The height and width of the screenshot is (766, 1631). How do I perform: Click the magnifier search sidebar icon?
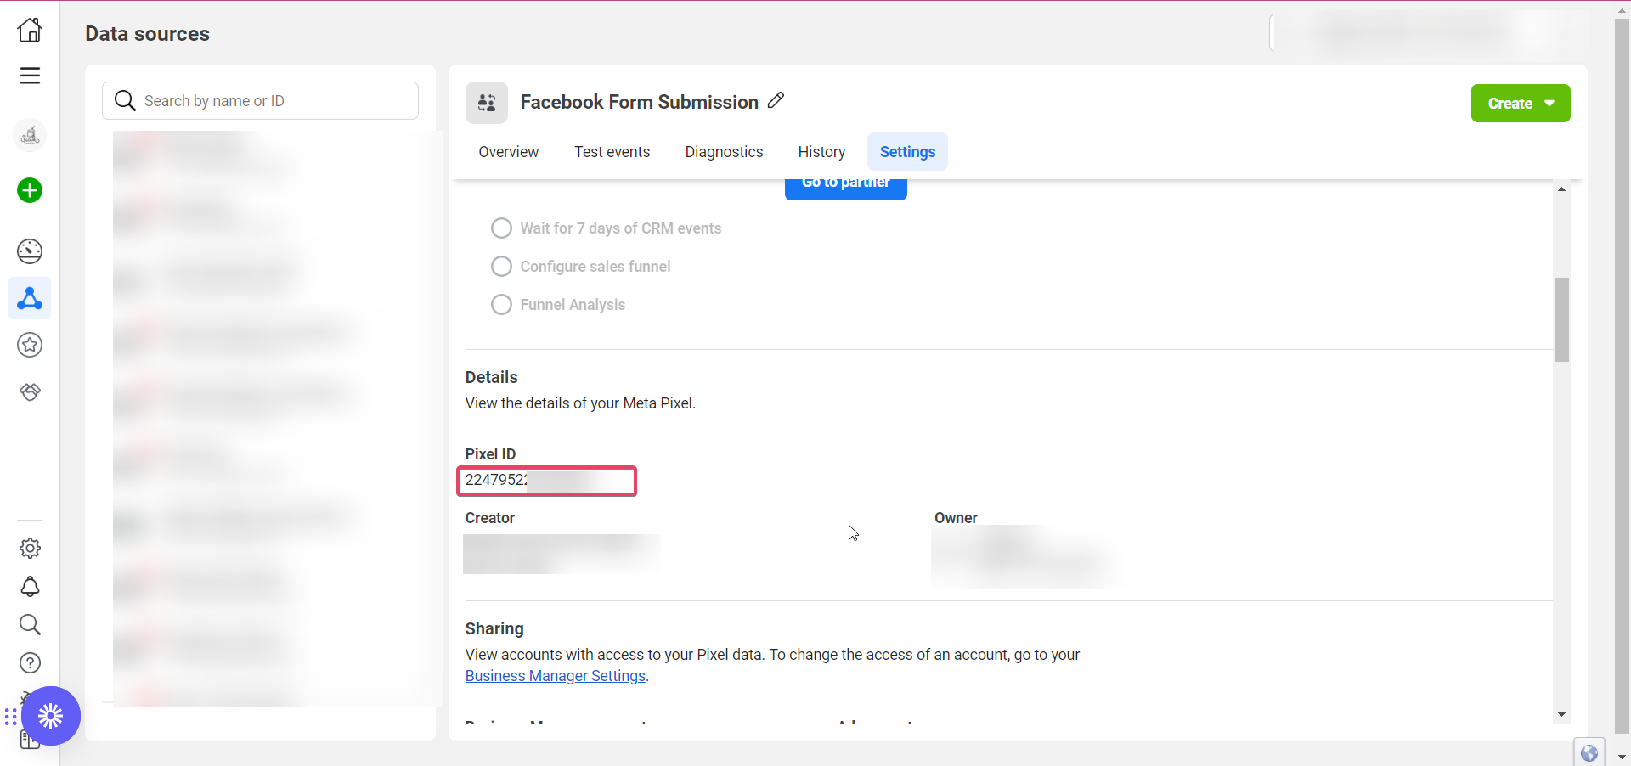click(30, 625)
